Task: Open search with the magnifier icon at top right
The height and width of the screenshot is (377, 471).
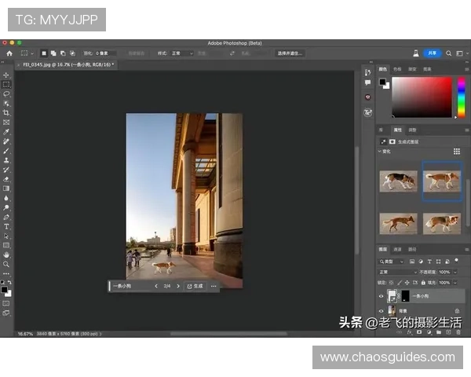Action: pyautogui.click(x=448, y=53)
